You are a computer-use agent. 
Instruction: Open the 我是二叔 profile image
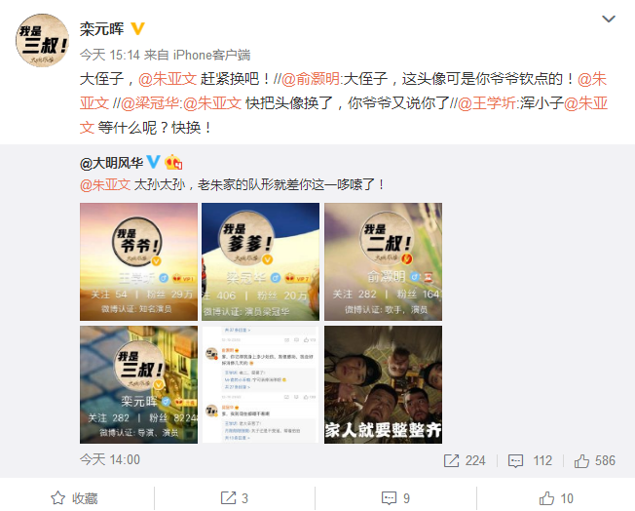[x=383, y=262]
